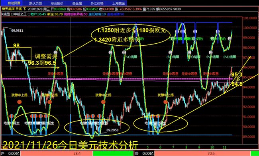Image resolution: width=259 pixels, height=156 pixels.
Task: Click the red 28.4 Shanghai market bar
Action: pyautogui.click(x=57, y=154)
